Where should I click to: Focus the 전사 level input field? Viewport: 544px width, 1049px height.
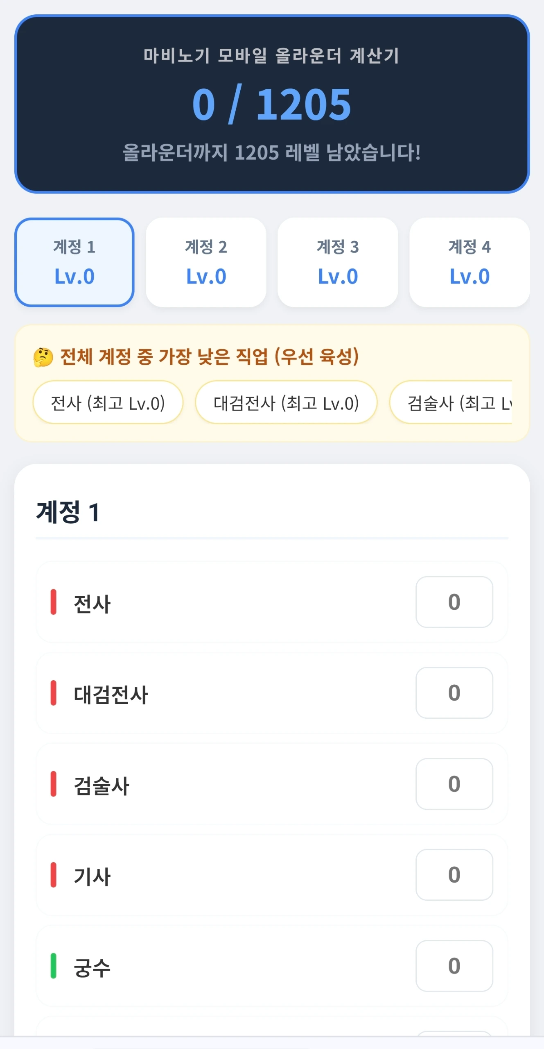click(x=454, y=602)
